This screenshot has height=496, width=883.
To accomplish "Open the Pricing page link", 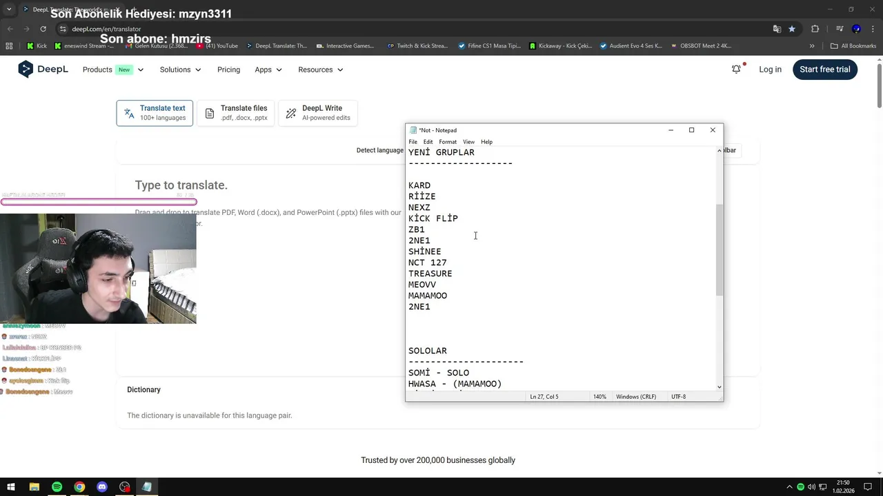I will 228,70.
